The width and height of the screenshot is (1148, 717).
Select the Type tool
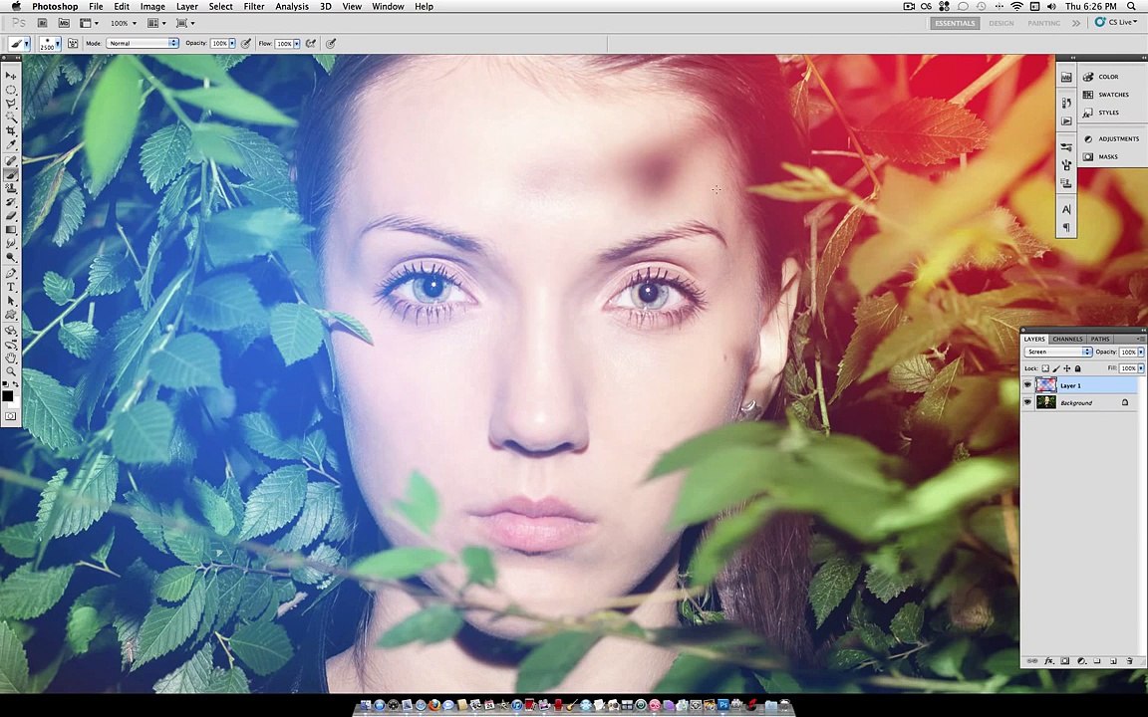coord(11,287)
